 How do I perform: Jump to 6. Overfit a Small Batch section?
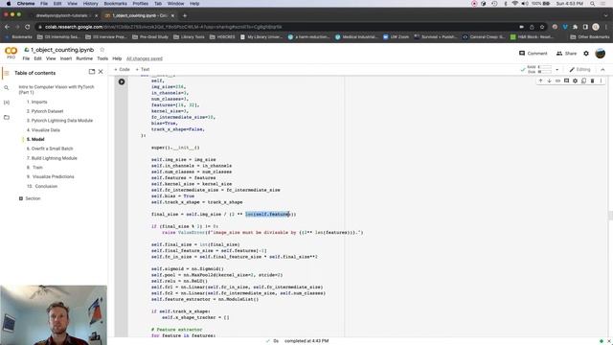[x=50, y=149]
